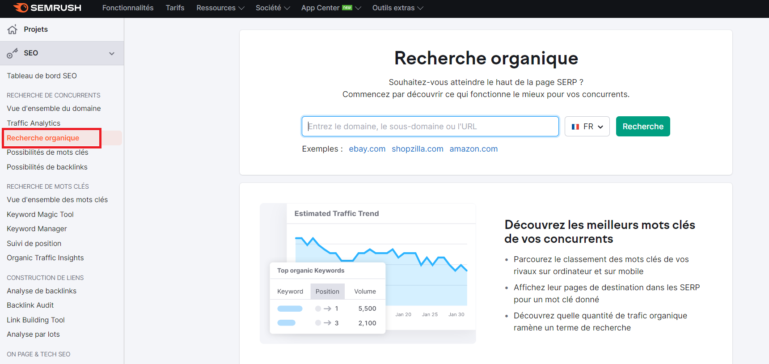Screen dimensions: 769x364
Task: Click the French flag icon
Action: [575, 127]
